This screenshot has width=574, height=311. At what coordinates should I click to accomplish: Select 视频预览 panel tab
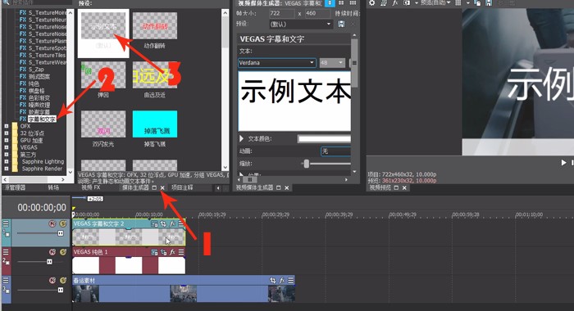[x=380, y=187]
